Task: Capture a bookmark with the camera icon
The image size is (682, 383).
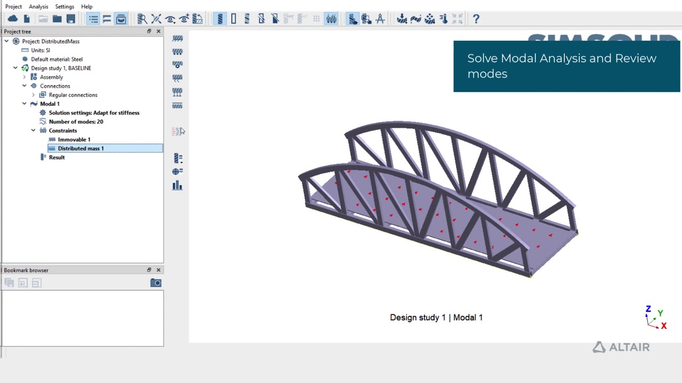Action: 156,283
